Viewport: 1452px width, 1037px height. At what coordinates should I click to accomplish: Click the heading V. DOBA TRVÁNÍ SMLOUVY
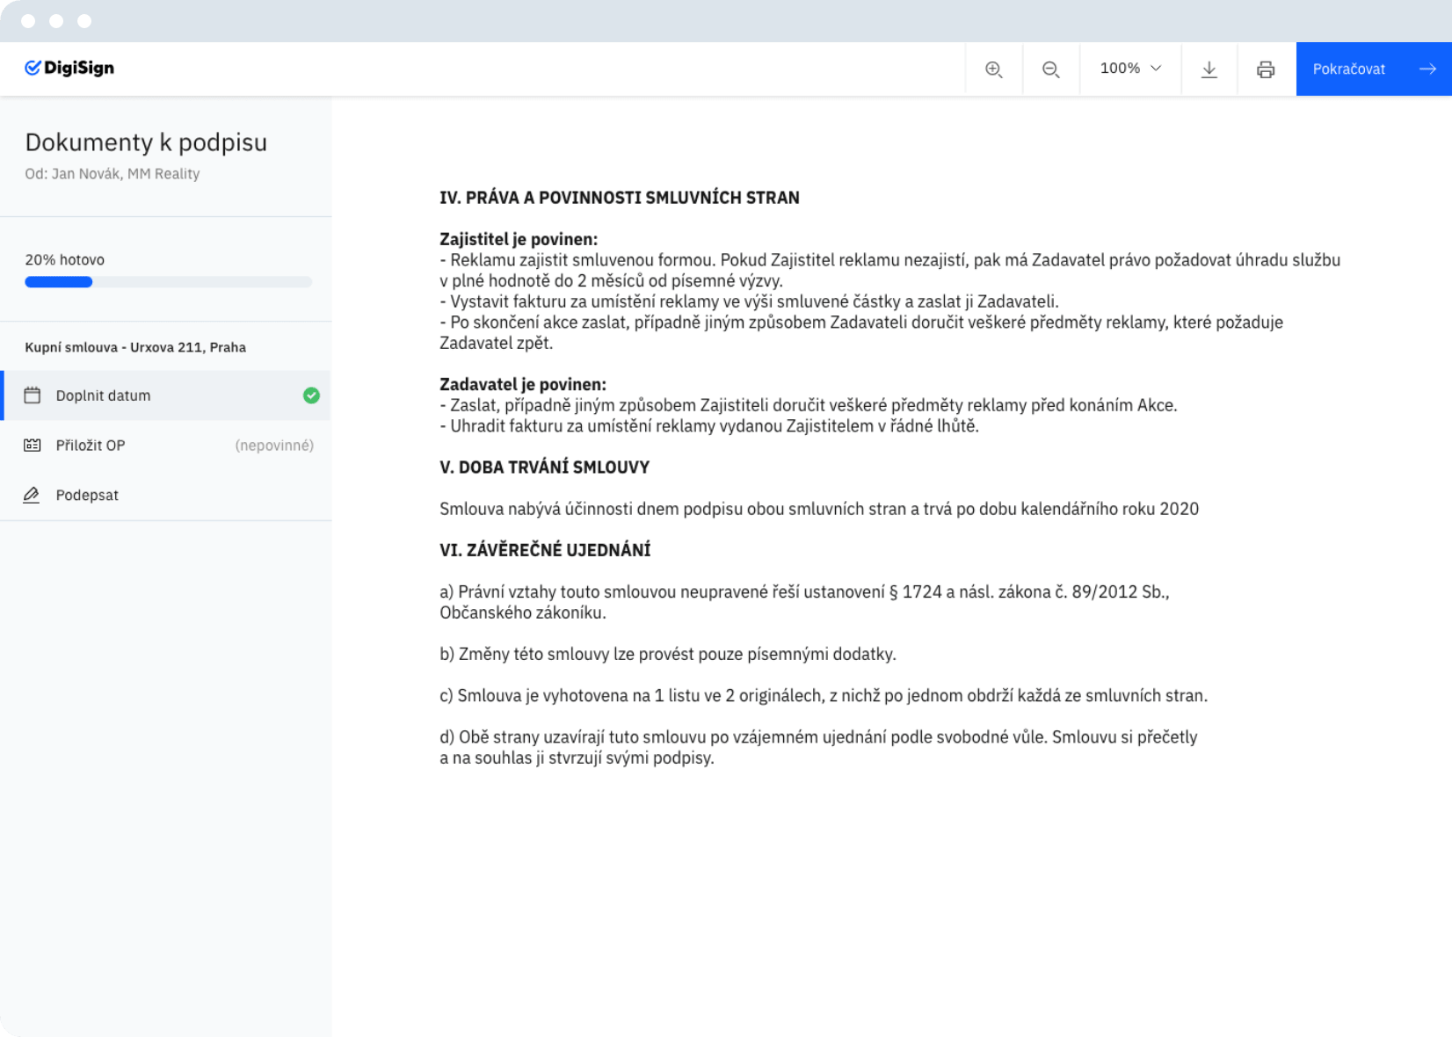pos(545,468)
